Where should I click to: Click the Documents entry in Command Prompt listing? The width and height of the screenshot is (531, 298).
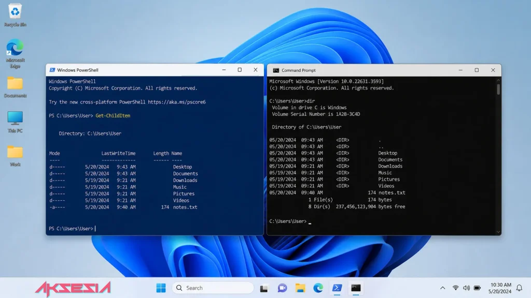tap(390, 159)
